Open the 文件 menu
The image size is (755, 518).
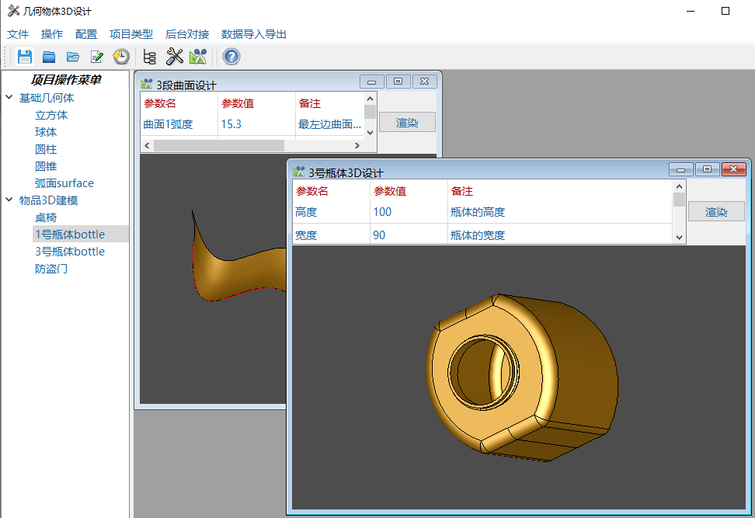[x=18, y=34]
